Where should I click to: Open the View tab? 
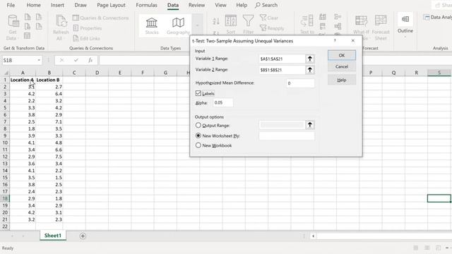tap(220, 5)
